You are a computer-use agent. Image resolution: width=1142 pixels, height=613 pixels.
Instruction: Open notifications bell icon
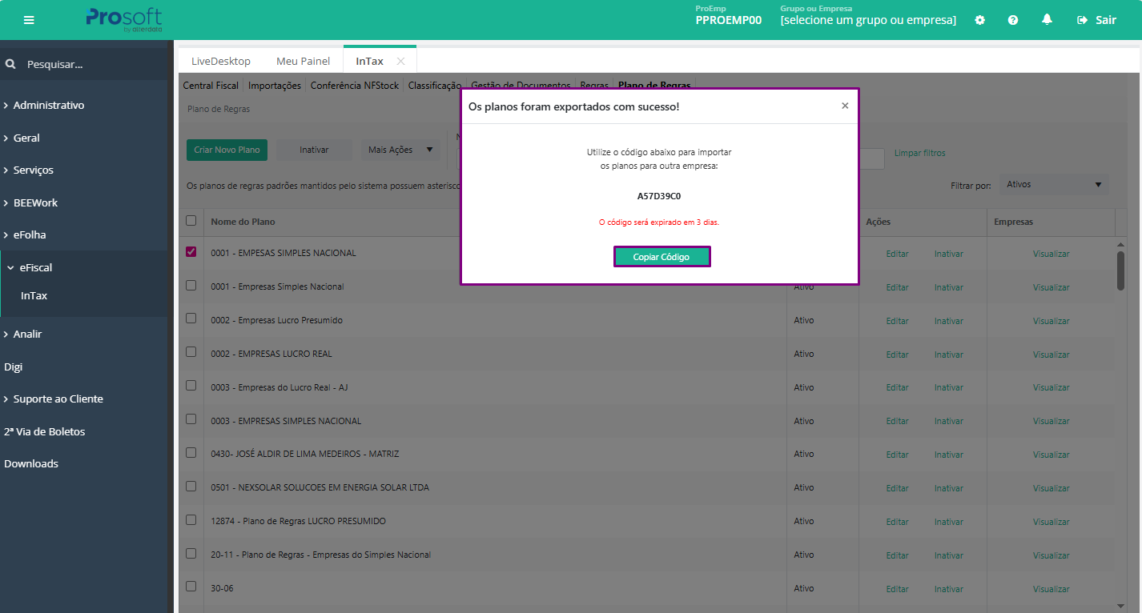[x=1047, y=20]
